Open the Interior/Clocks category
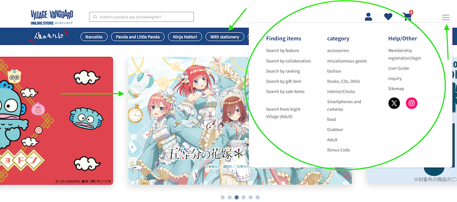Screen dimensions: 457x202 pyautogui.click(x=341, y=92)
